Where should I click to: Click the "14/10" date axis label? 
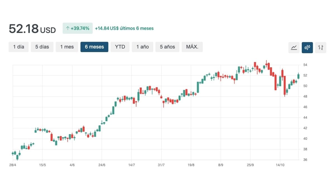click(280, 165)
